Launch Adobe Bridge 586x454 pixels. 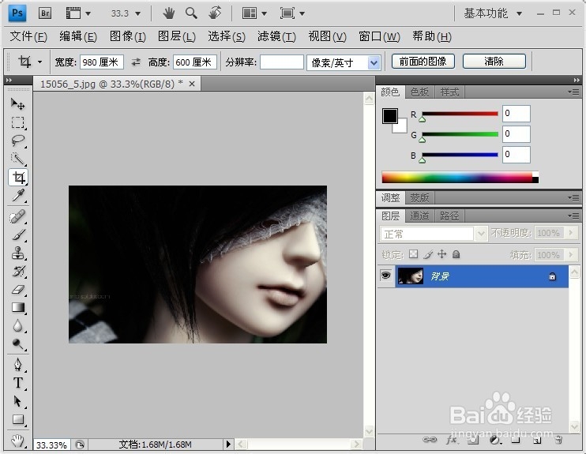pyautogui.click(x=45, y=13)
